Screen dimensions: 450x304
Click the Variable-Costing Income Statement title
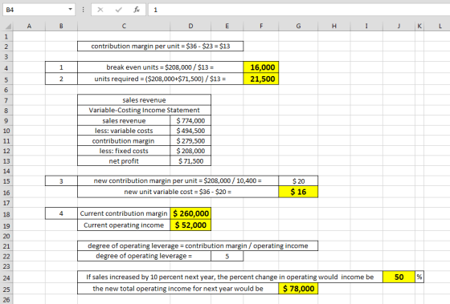(x=144, y=111)
